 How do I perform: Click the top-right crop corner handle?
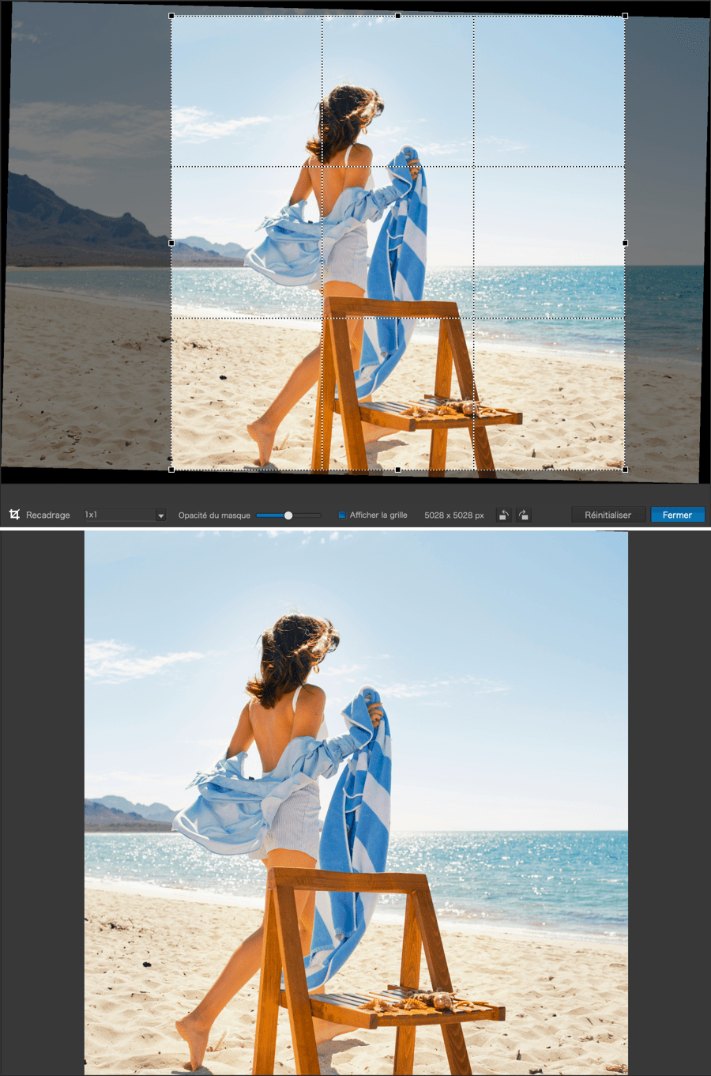pyautogui.click(x=625, y=16)
